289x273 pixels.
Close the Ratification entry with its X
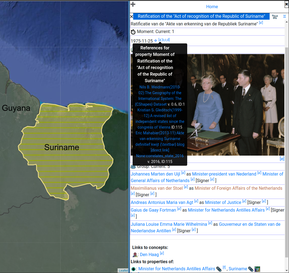point(132,17)
